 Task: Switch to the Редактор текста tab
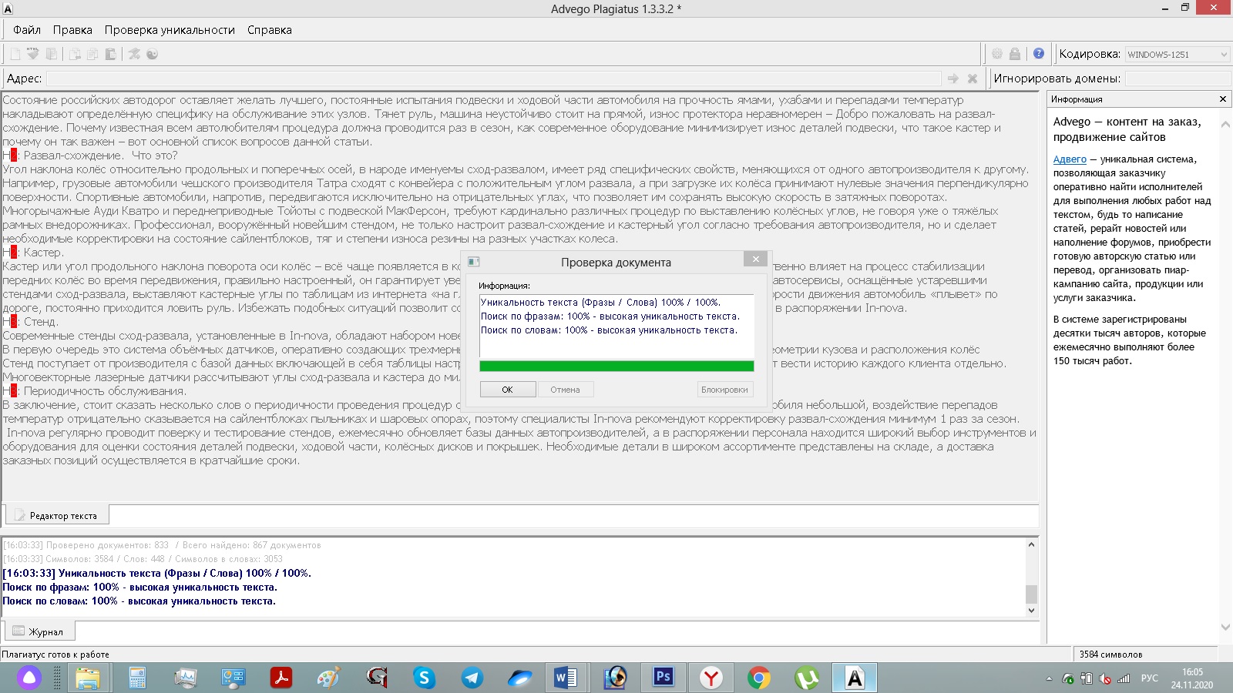[x=57, y=515]
